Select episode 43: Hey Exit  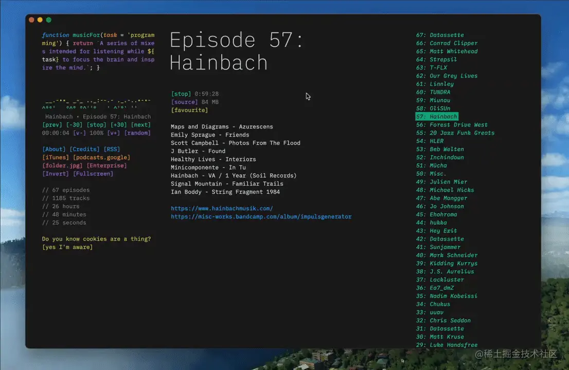point(436,231)
